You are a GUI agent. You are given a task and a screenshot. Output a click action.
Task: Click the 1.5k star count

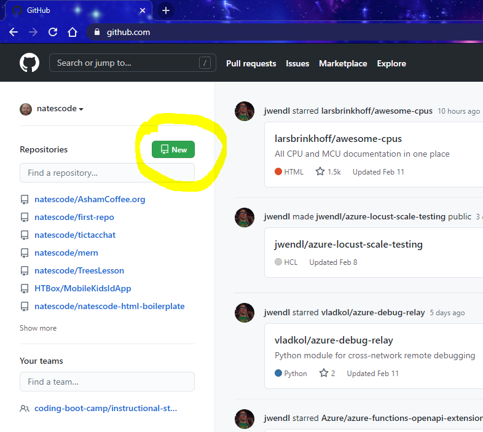pyautogui.click(x=334, y=172)
